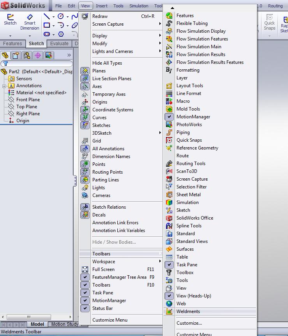Expand the Annotations tree node

click(4, 86)
